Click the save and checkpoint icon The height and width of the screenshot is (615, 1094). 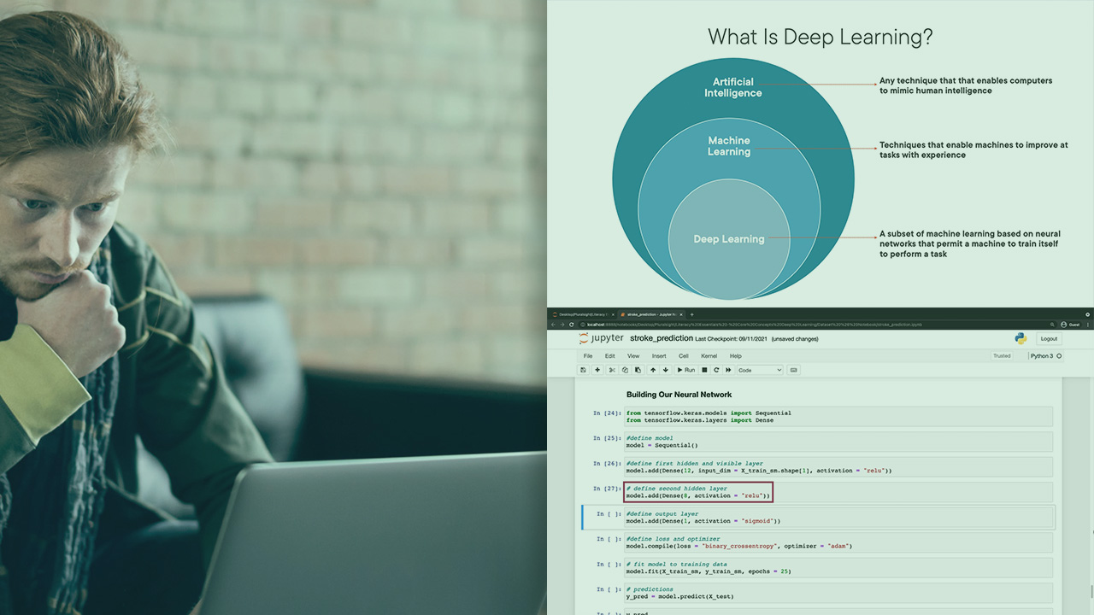point(584,370)
